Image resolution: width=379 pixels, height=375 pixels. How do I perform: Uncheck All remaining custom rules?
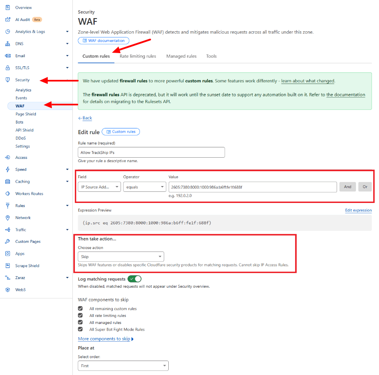pos(80,308)
